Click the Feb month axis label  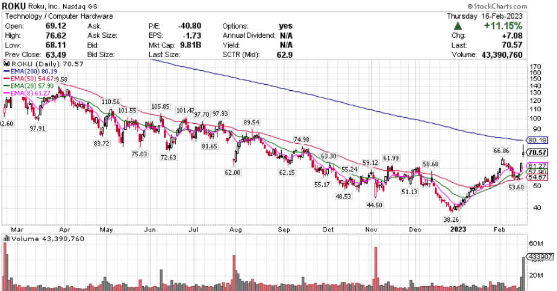(499, 230)
